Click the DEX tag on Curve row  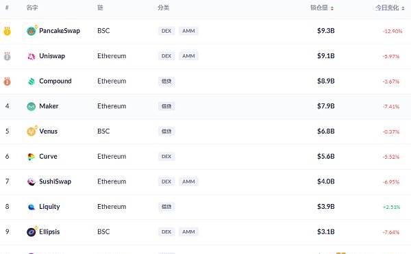tap(166, 156)
